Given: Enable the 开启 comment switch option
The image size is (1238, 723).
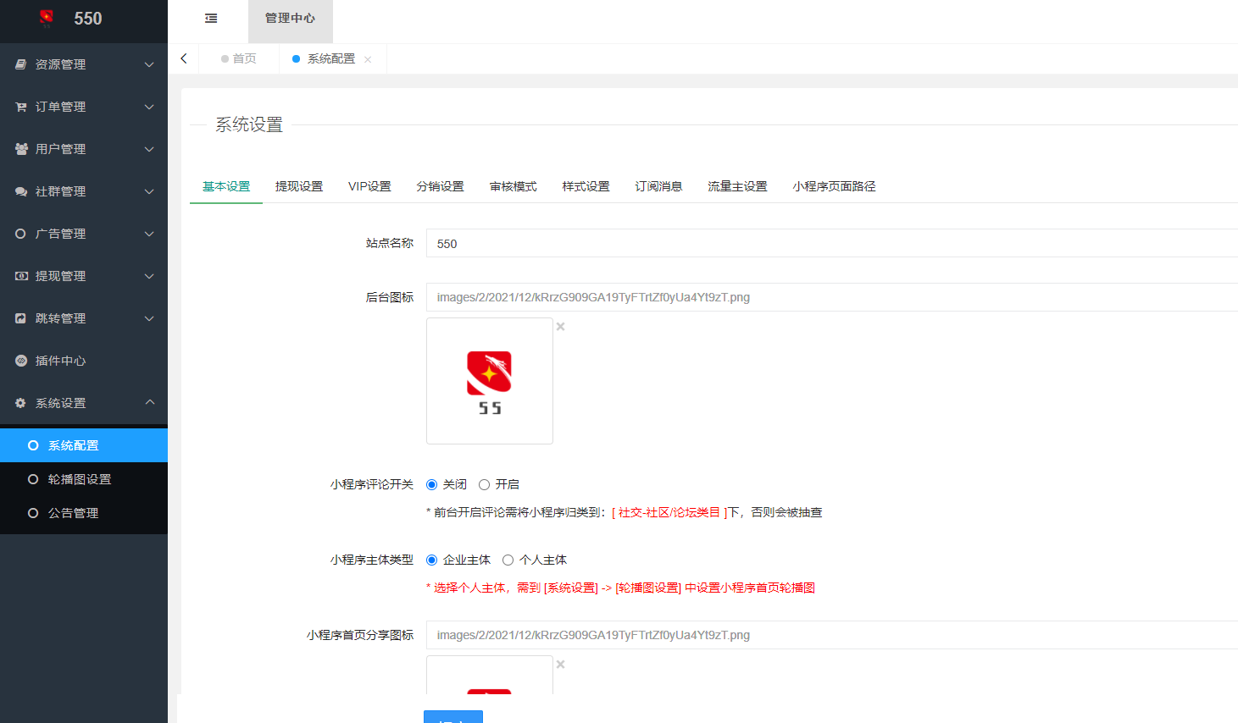Looking at the screenshot, I should tap(485, 484).
